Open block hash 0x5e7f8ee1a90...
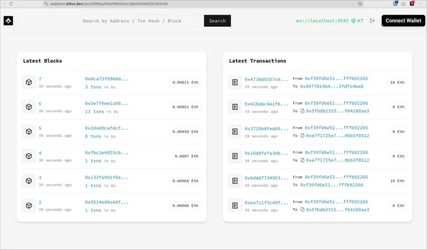 107,103
